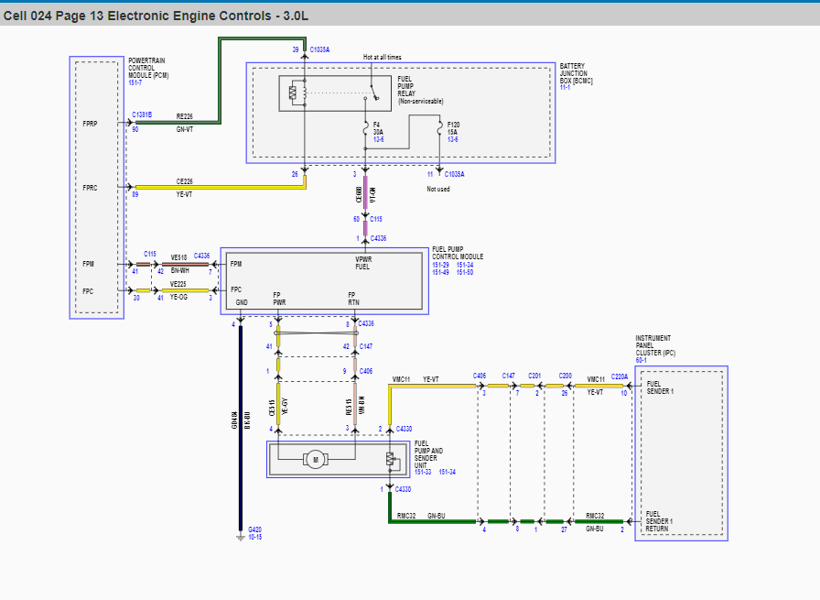Click the fuel pump relay coil symbol
The height and width of the screenshot is (600, 820).
(x=293, y=93)
